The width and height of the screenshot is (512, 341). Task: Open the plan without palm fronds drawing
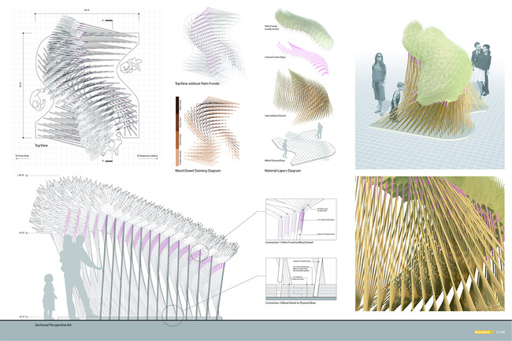[x=214, y=43]
